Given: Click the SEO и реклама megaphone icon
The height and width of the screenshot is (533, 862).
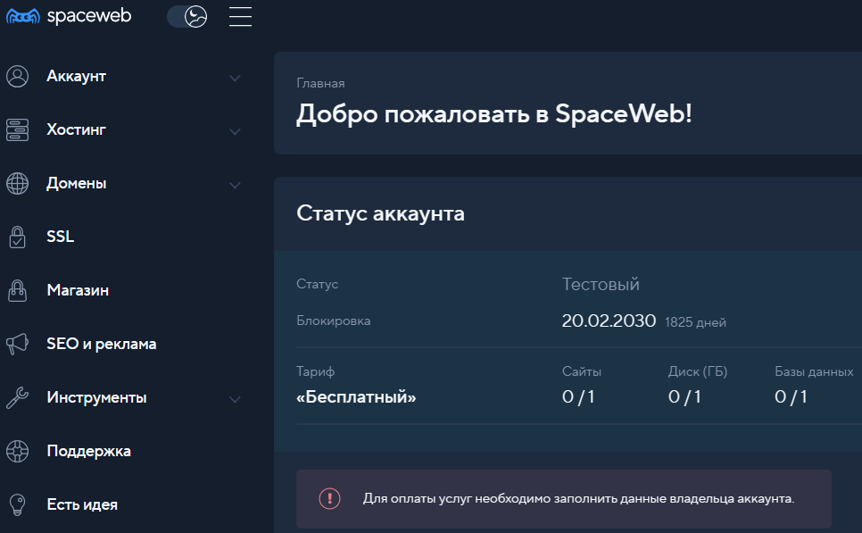Looking at the screenshot, I should point(17,344).
